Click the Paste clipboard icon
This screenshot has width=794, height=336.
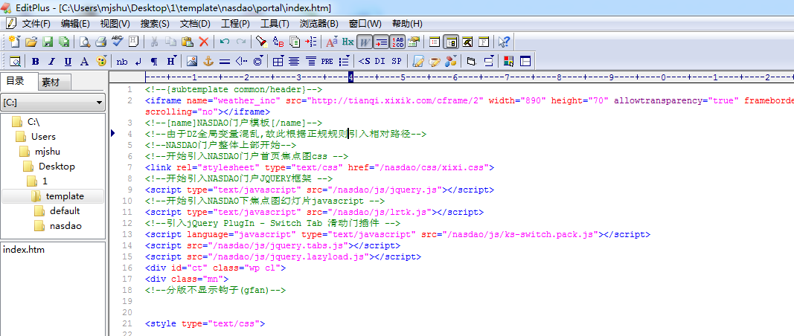pyautogui.click(x=188, y=42)
